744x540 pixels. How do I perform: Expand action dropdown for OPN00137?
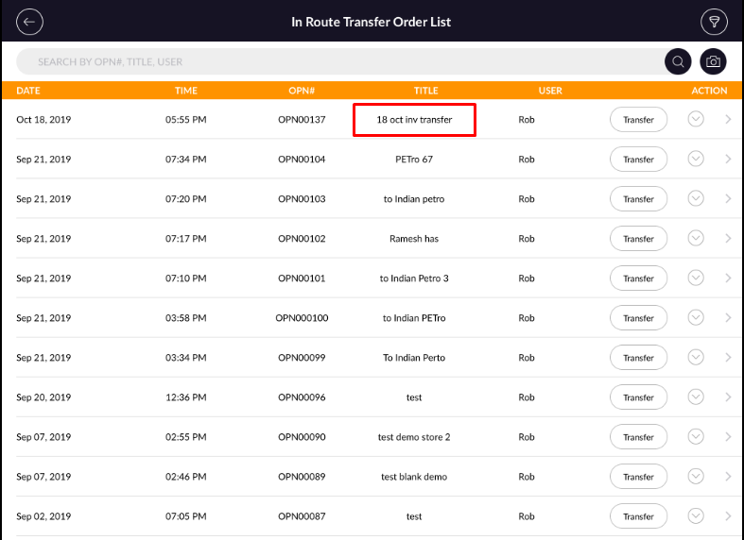697,120
